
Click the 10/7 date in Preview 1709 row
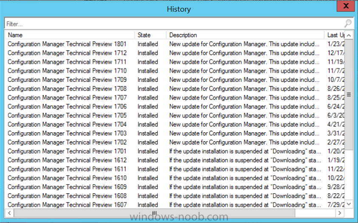pos(336,80)
